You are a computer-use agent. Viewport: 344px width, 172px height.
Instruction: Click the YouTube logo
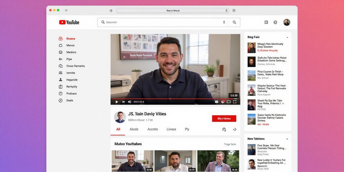pyautogui.click(x=69, y=22)
